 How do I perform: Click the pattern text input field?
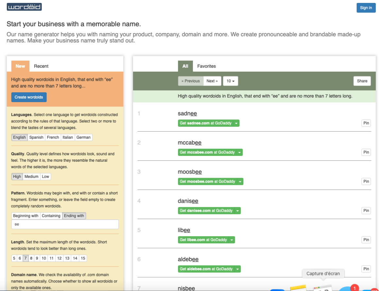pyautogui.click(x=65, y=224)
